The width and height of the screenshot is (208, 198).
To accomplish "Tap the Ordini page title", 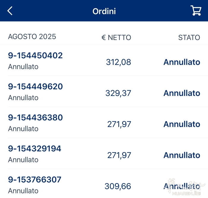I will [104, 11].
